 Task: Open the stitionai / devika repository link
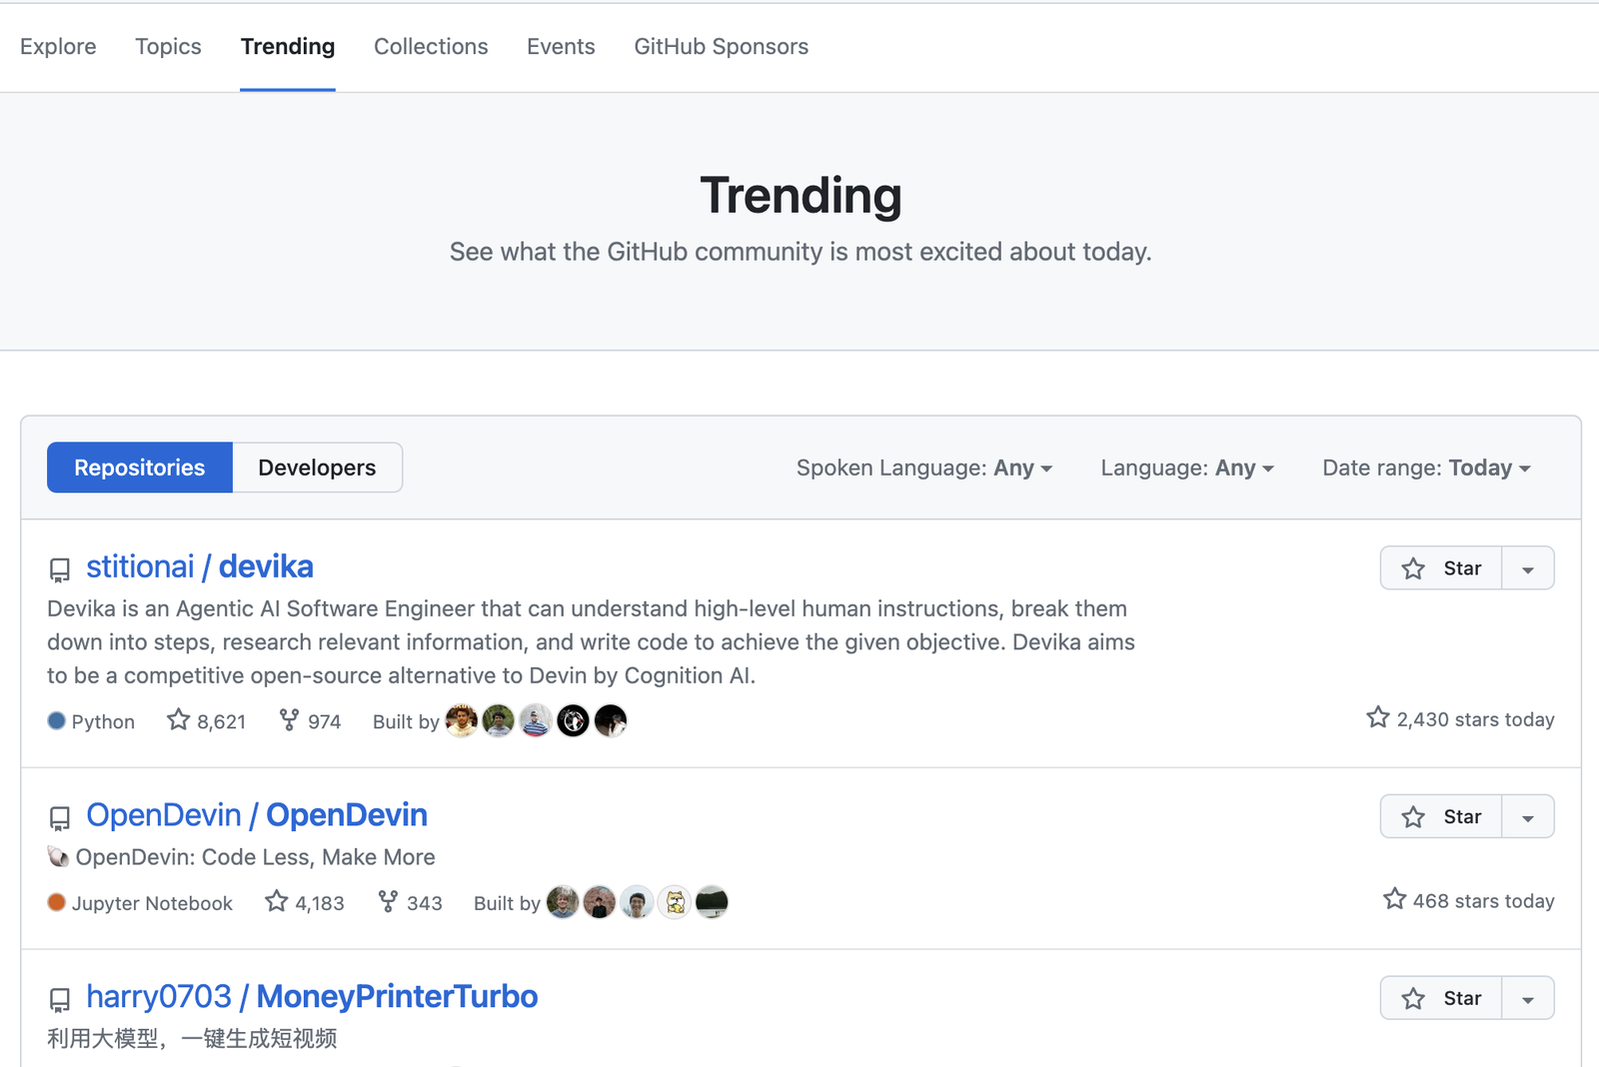pyautogui.click(x=200, y=566)
